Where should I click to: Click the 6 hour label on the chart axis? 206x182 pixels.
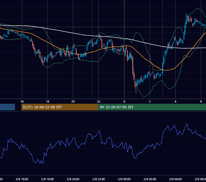[x=201, y=102]
